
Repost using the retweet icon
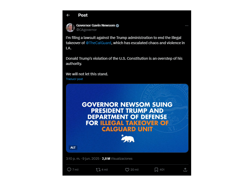[98, 170]
